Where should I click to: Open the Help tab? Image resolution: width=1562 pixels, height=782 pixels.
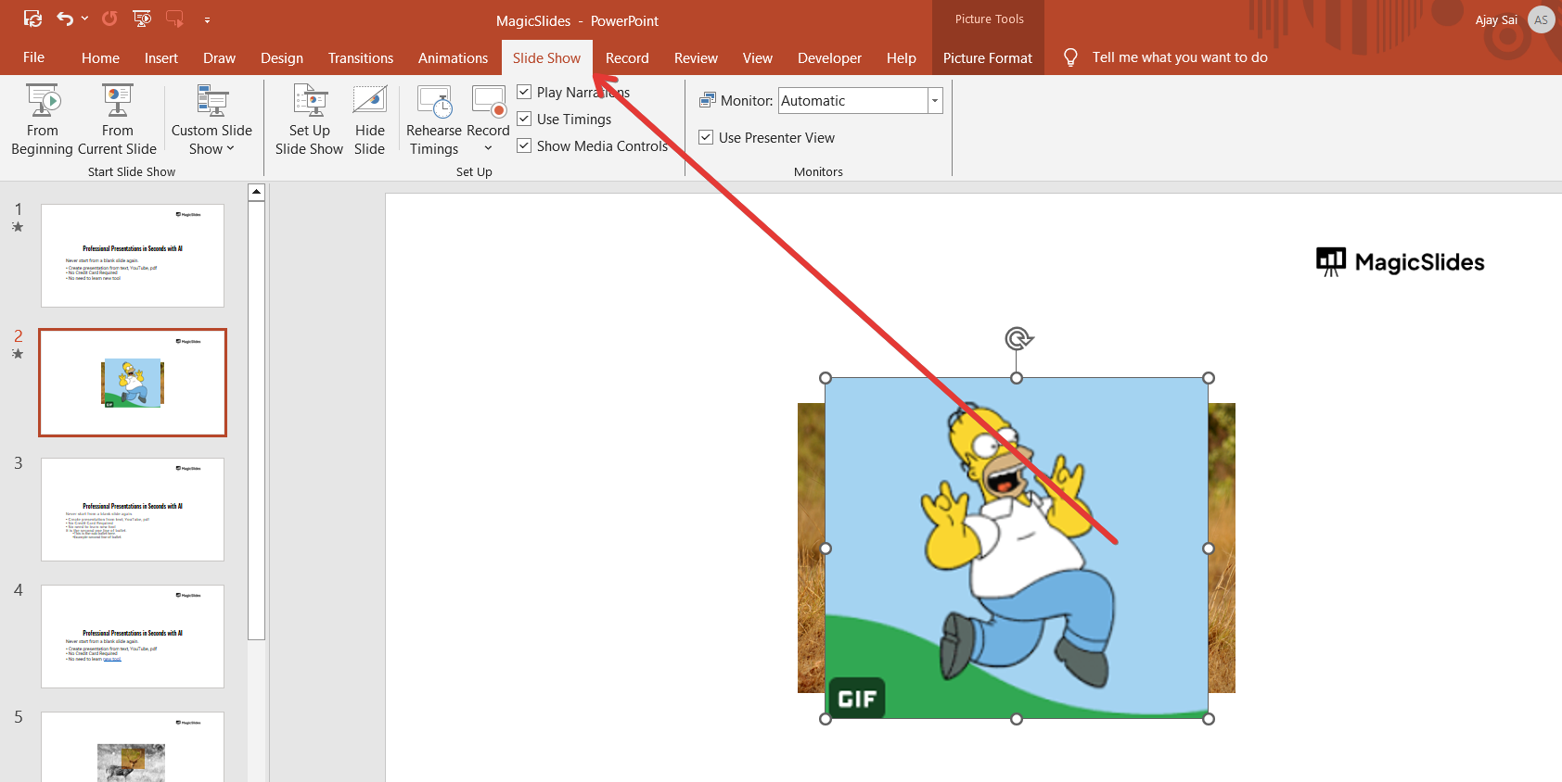(902, 57)
